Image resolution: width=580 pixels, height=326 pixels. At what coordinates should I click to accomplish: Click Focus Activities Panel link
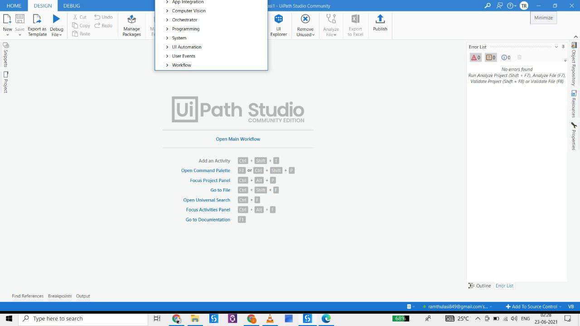pyautogui.click(x=208, y=210)
